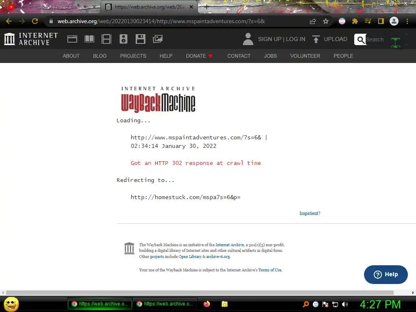Click the blue Help button

click(386, 275)
